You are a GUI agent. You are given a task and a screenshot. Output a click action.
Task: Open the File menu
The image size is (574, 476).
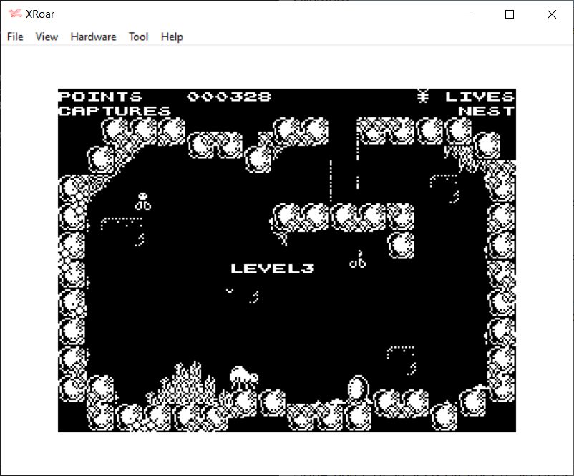click(15, 37)
